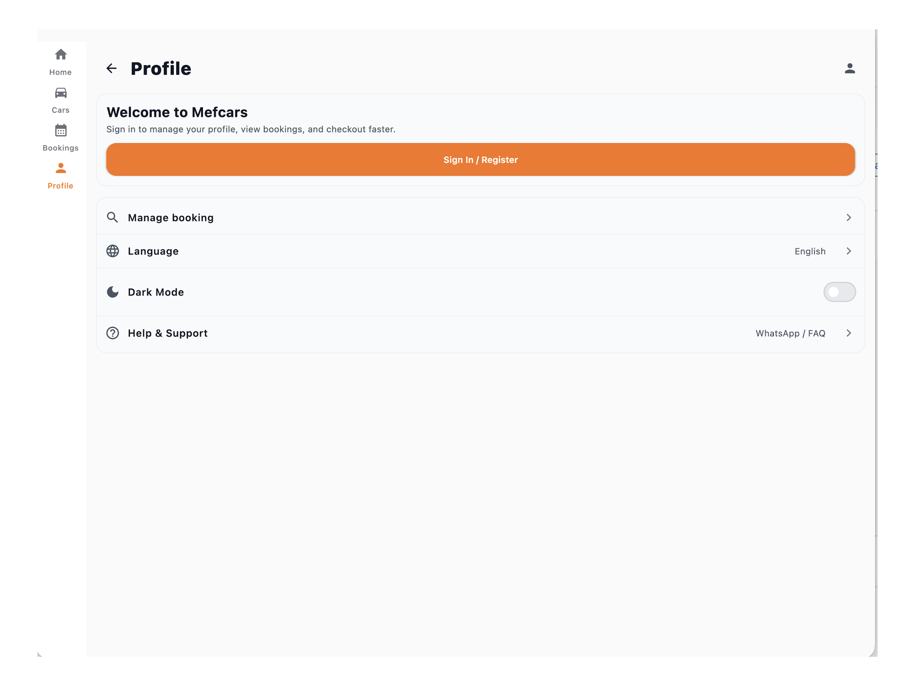The image size is (915, 686).
Task: Click the moon icon beside Dark Mode
Action: tap(112, 292)
